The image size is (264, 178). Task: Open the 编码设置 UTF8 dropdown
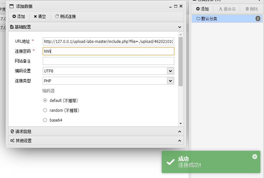(x=170, y=71)
